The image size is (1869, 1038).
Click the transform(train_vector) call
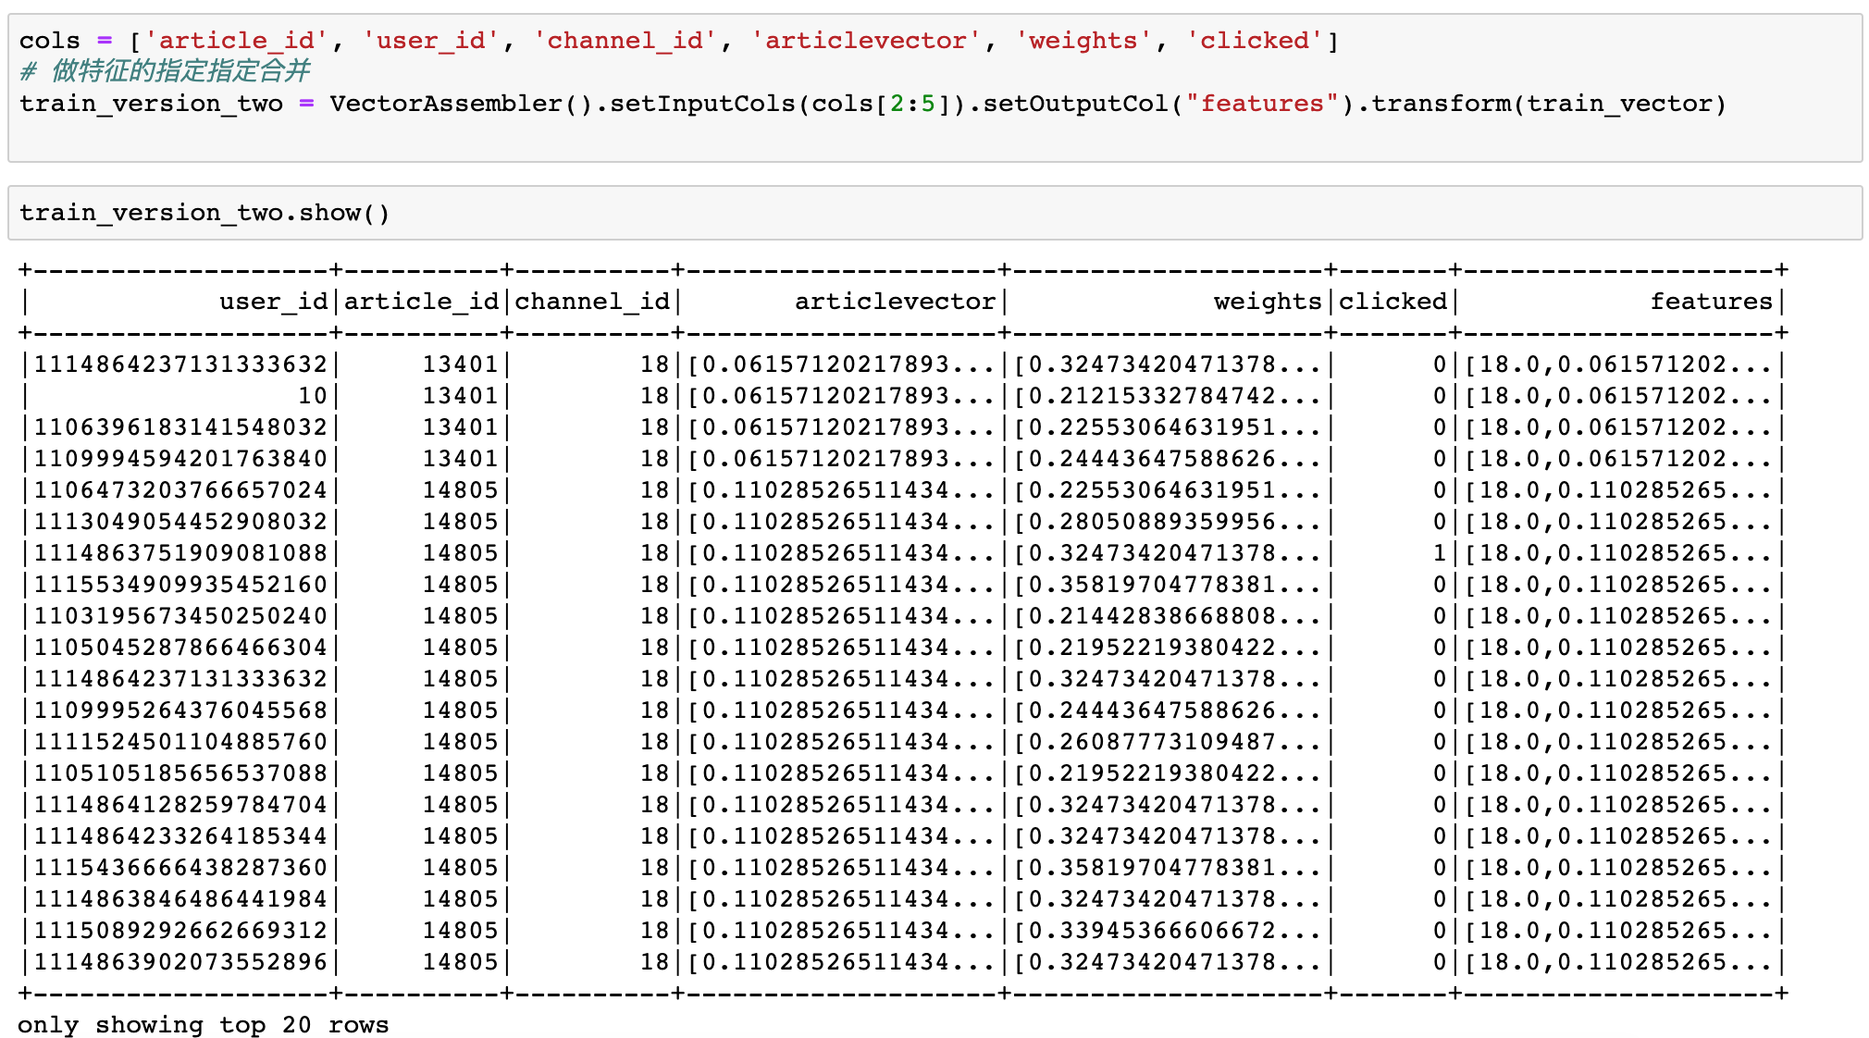tap(1548, 104)
